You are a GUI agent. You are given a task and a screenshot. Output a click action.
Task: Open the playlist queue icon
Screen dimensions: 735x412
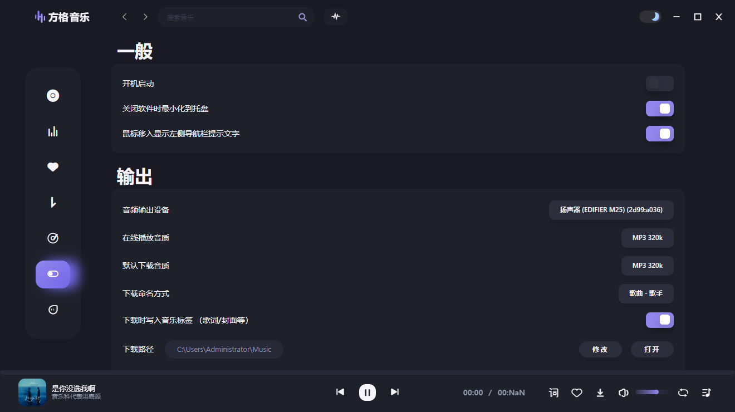tap(706, 393)
